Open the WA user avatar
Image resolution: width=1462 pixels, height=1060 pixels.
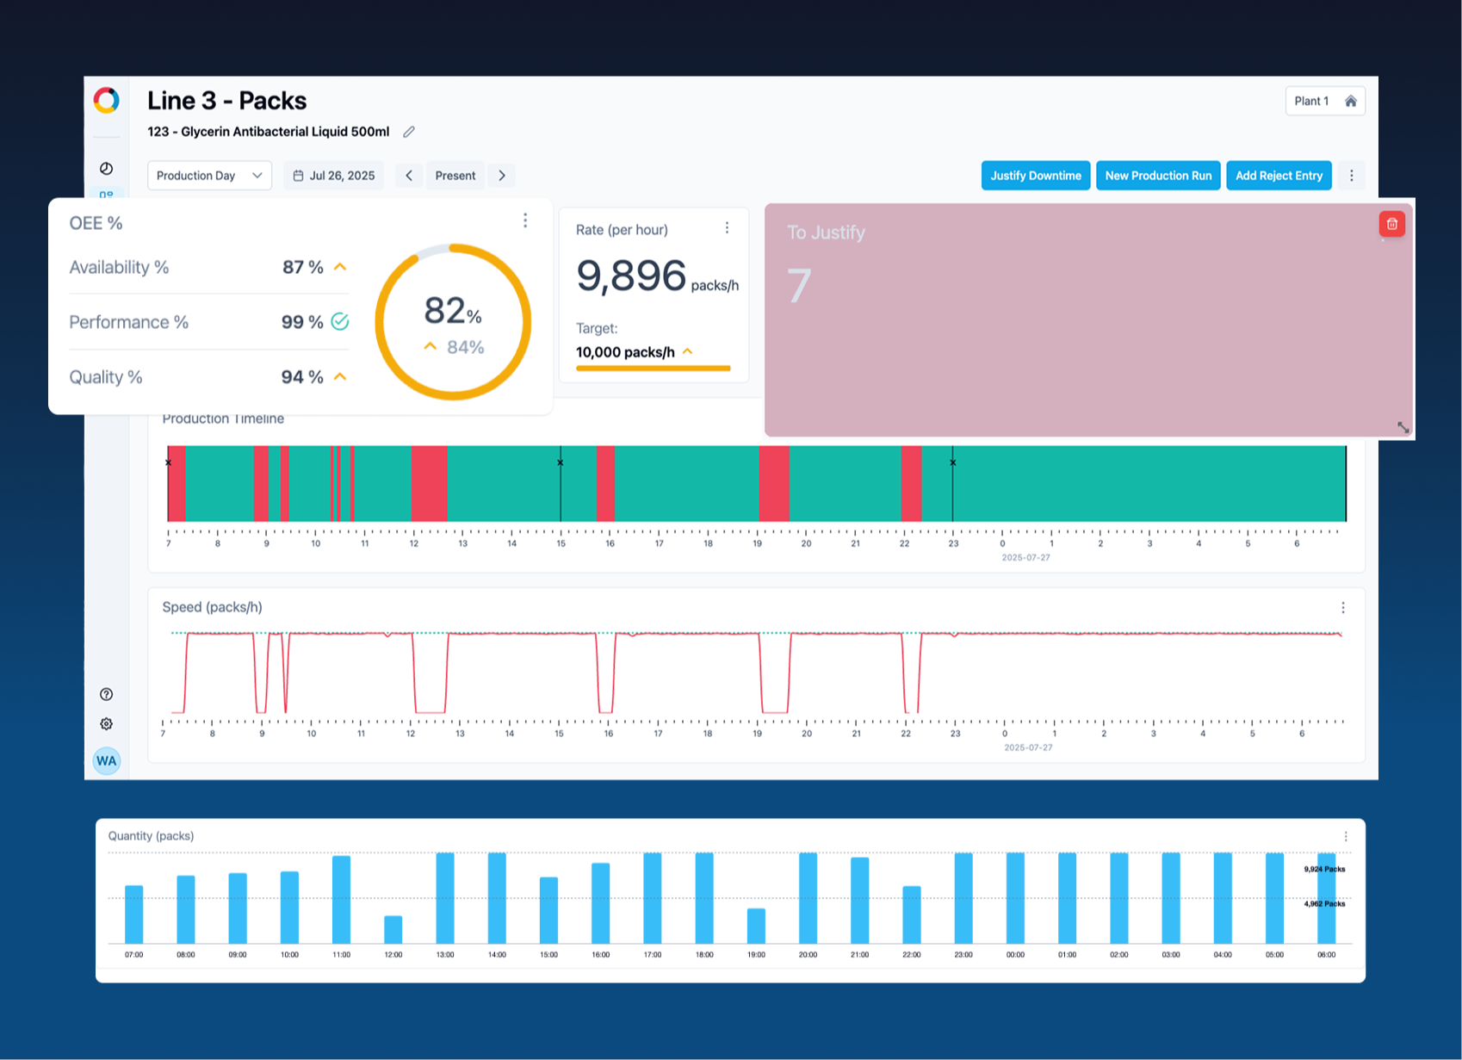(107, 761)
